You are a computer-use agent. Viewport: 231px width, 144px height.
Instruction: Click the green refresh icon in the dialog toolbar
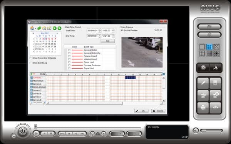pyautogui.click(x=39, y=28)
